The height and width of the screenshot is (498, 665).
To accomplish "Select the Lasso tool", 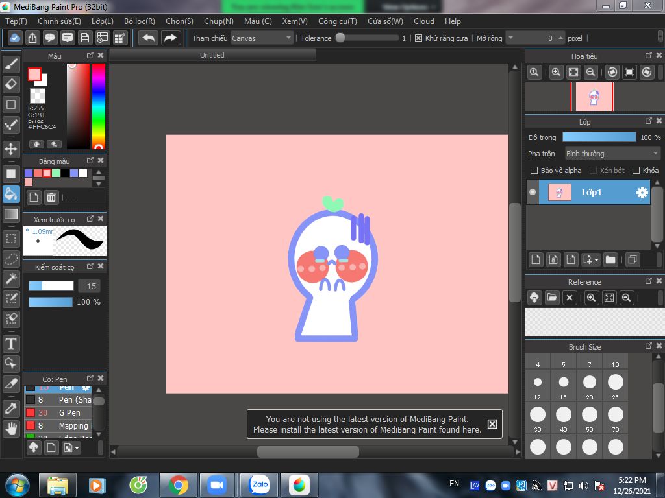I will pos(11,259).
